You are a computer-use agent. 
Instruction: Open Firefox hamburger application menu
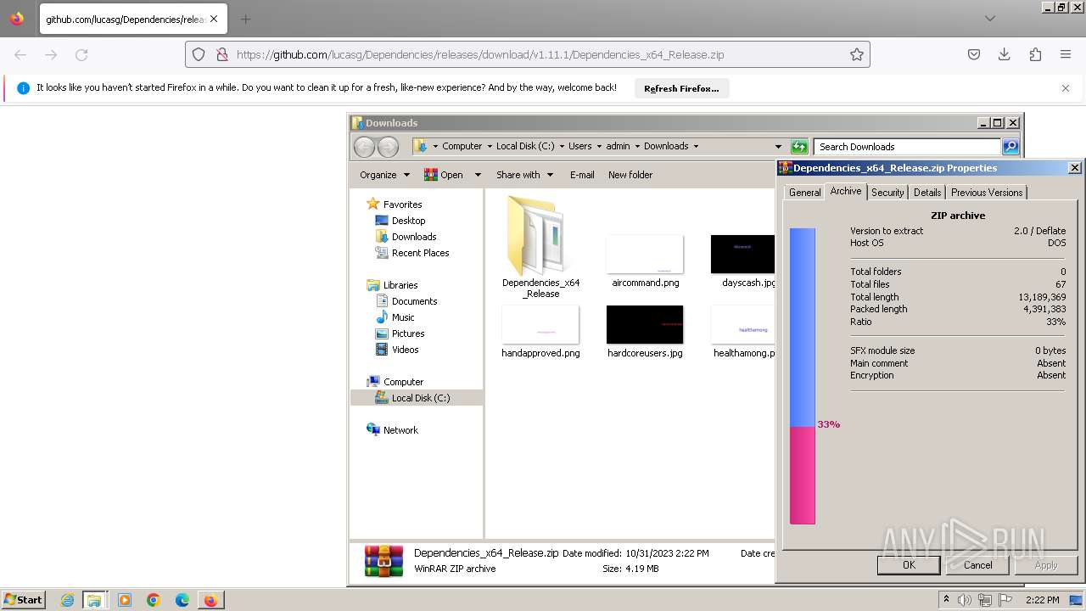tap(1066, 54)
